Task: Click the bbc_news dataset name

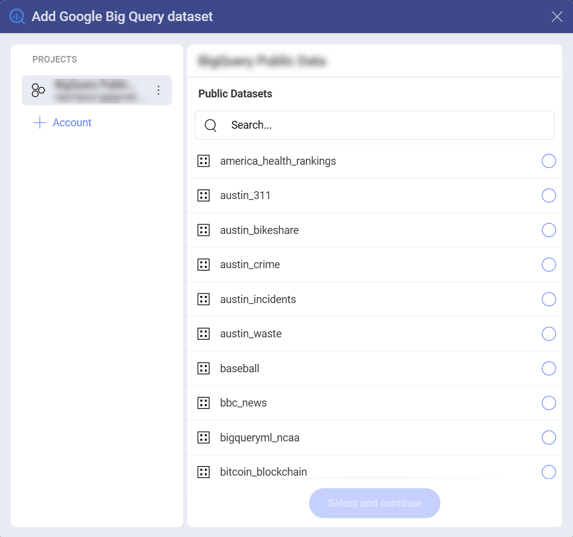Action: (x=243, y=403)
